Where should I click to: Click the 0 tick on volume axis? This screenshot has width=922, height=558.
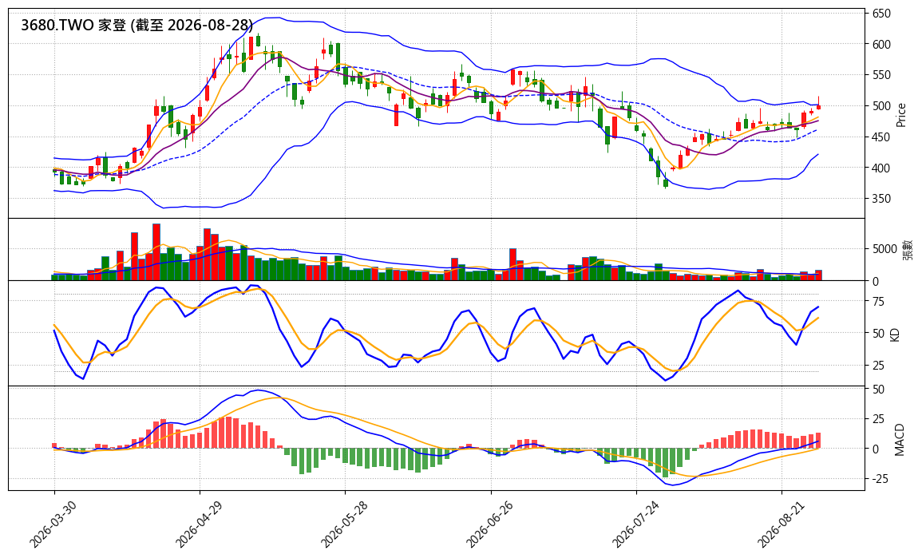(876, 283)
